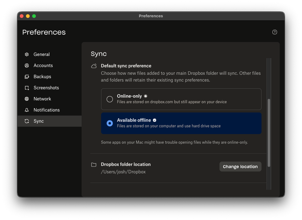Click the badge icon next to Online-only

click(x=146, y=96)
